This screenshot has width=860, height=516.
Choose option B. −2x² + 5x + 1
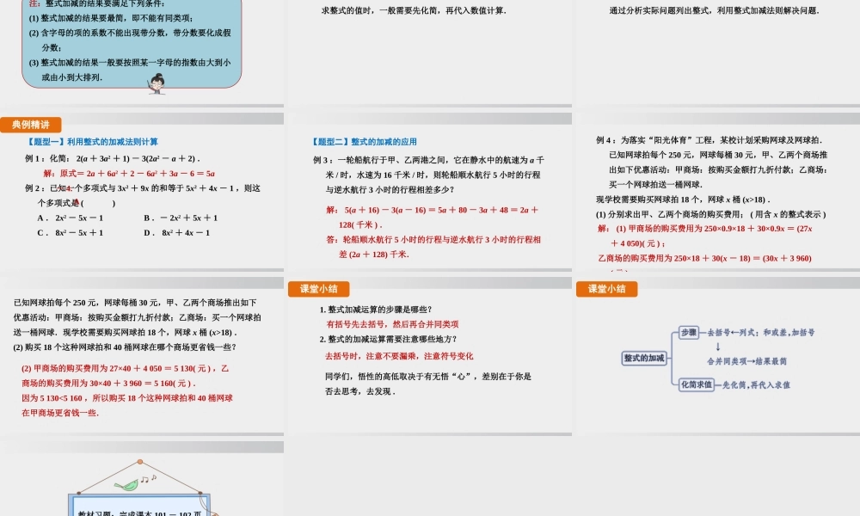(x=181, y=218)
